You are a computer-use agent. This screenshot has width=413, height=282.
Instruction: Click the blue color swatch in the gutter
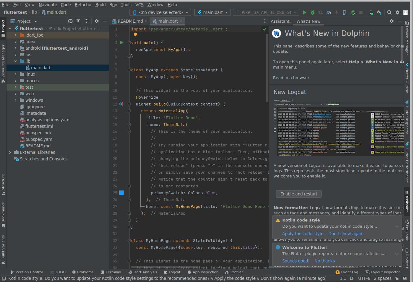click(121, 193)
